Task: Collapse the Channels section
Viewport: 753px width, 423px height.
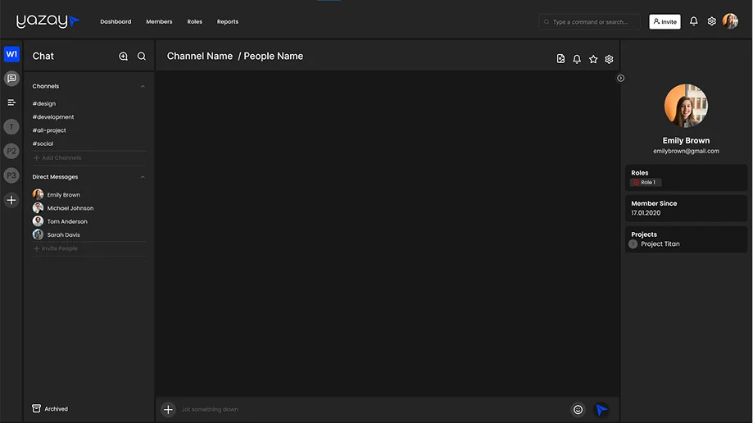Action: (143, 86)
